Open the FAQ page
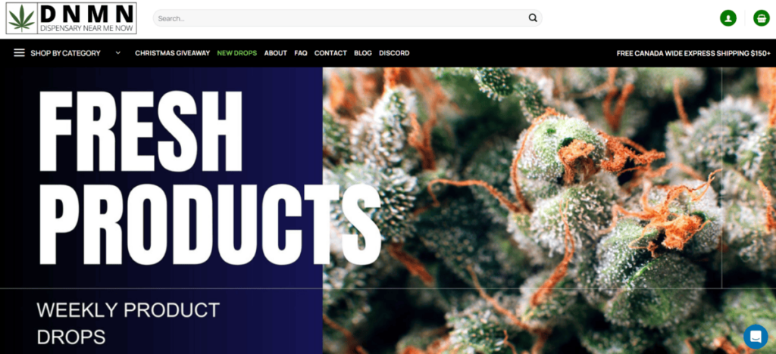The width and height of the screenshot is (776, 354). click(x=300, y=53)
